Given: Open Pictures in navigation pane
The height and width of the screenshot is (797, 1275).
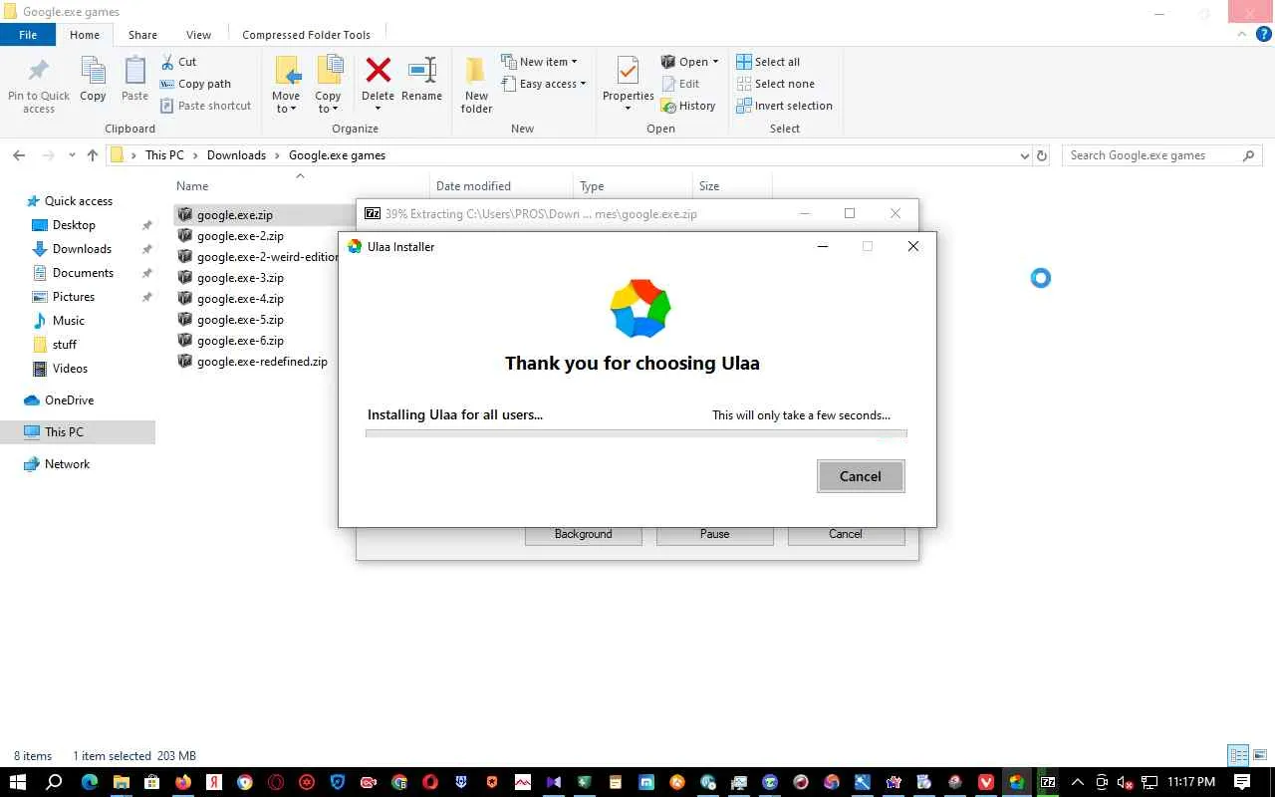Looking at the screenshot, I should point(74,297).
